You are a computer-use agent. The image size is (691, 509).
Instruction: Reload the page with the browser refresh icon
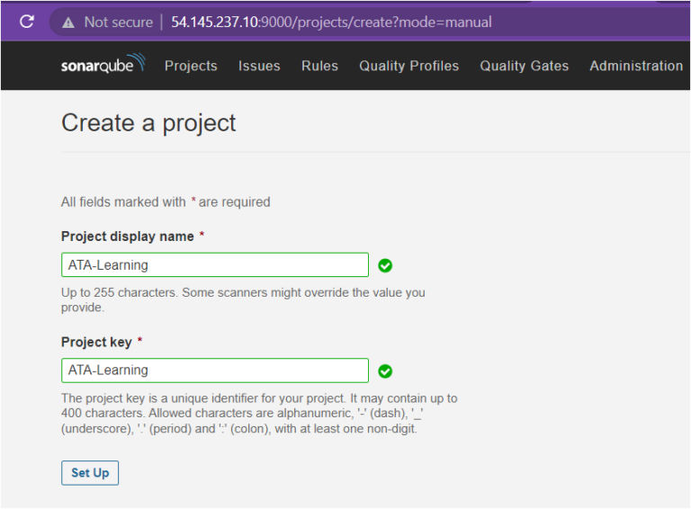coord(27,22)
